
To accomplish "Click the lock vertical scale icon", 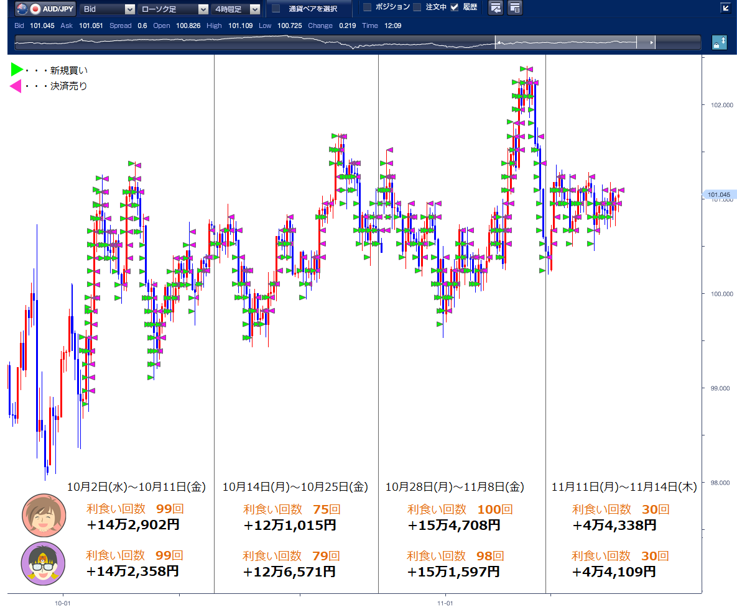I will click(x=720, y=43).
